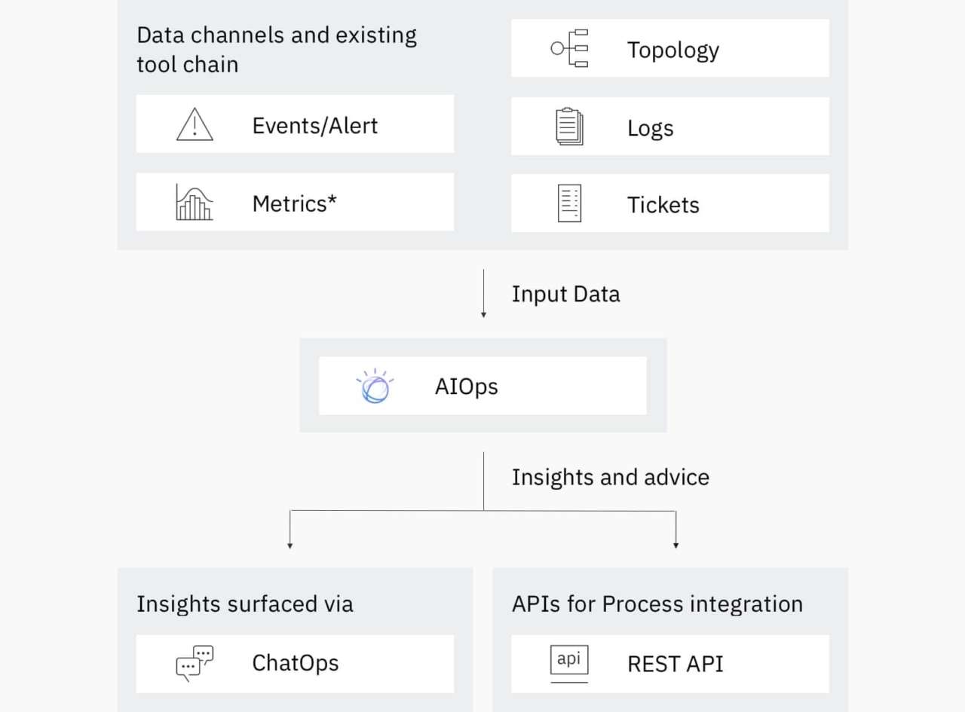Viewport: 965px width, 712px height.
Task: Click the Logs clipboard icon
Action: pos(569,127)
